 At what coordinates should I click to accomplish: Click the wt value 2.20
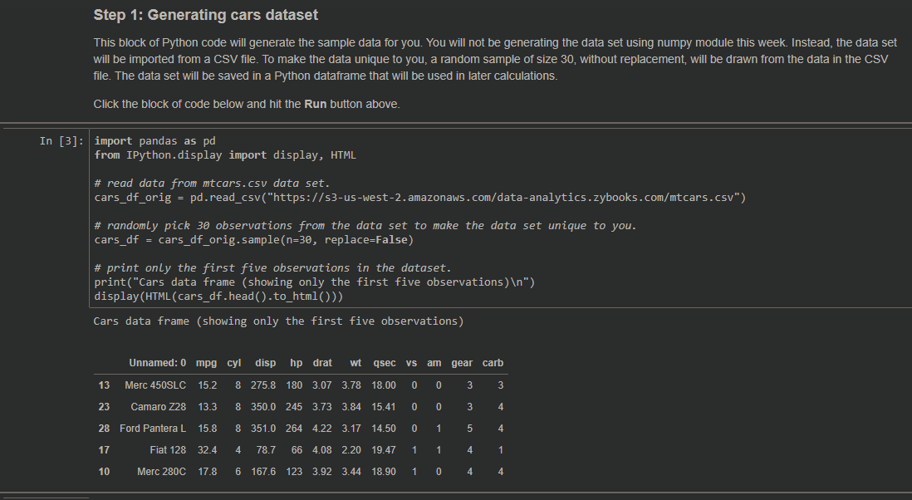point(351,450)
